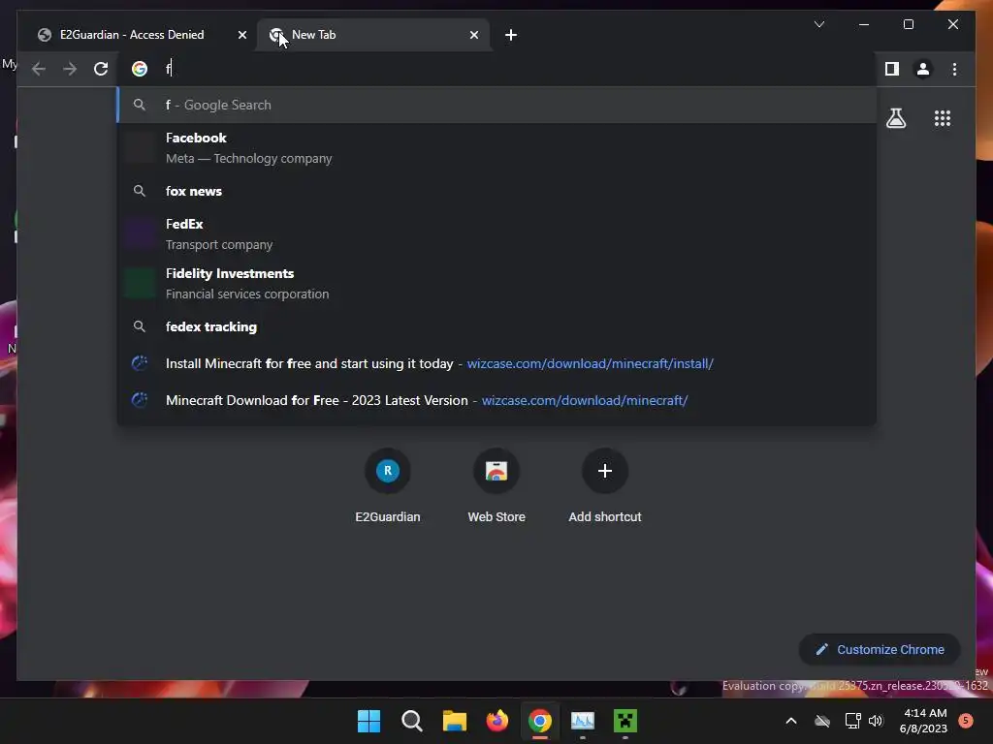The width and height of the screenshot is (993, 744).
Task: Reload the page with the refresh icon
Action: pyautogui.click(x=101, y=69)
